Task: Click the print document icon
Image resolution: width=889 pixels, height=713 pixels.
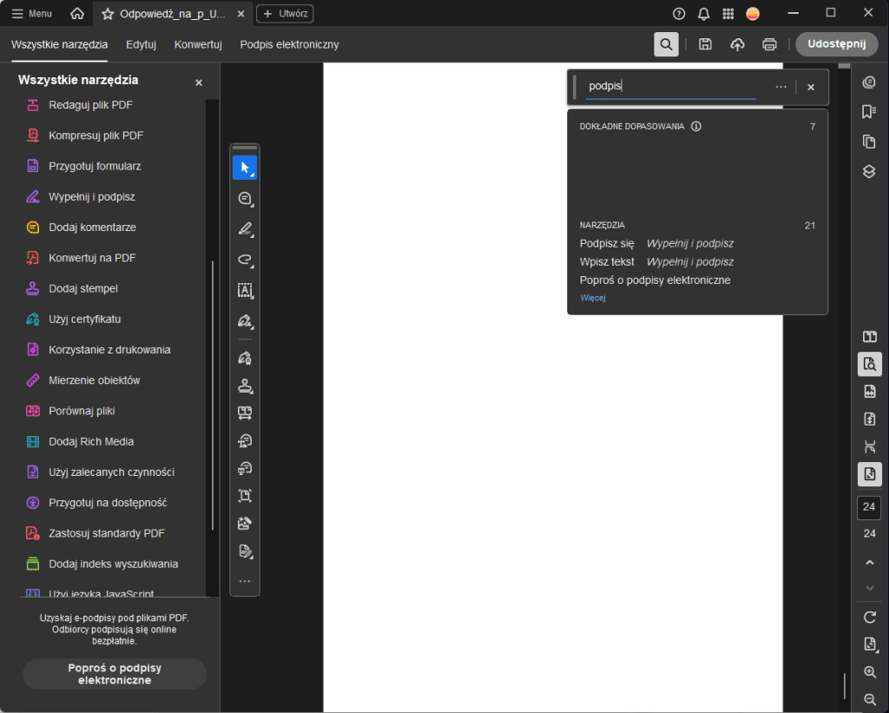Action: [x=768, y=44]
